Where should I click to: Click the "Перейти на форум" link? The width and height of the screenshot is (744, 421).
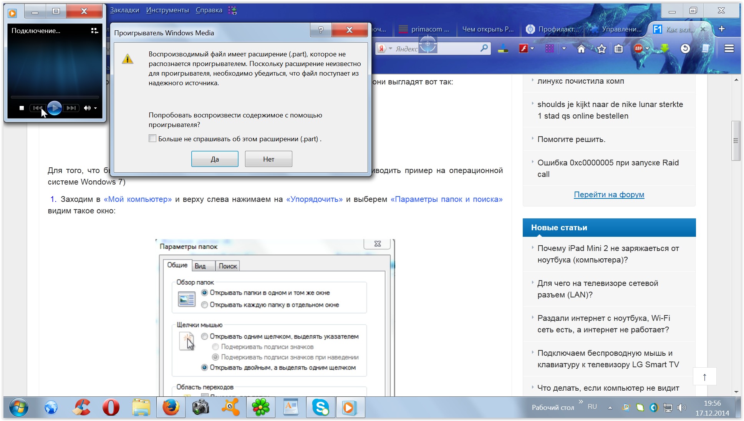click(x=609, y=195)
